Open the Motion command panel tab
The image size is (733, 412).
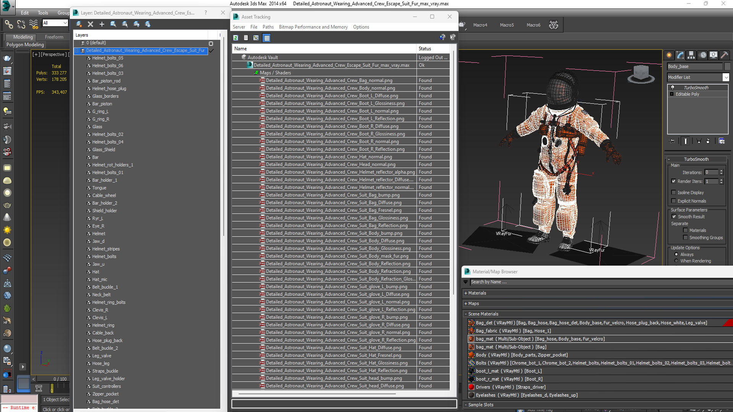pyautogui.click(x=702, y=55)
